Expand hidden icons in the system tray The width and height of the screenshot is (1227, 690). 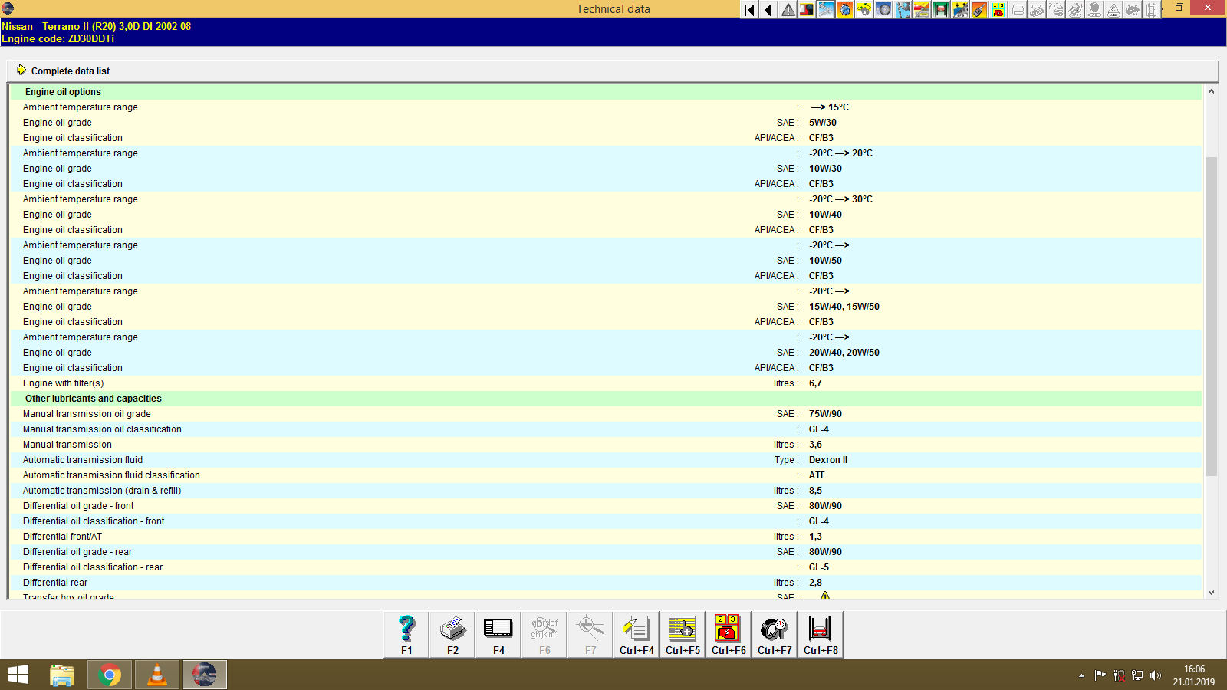pos(1082,675)
